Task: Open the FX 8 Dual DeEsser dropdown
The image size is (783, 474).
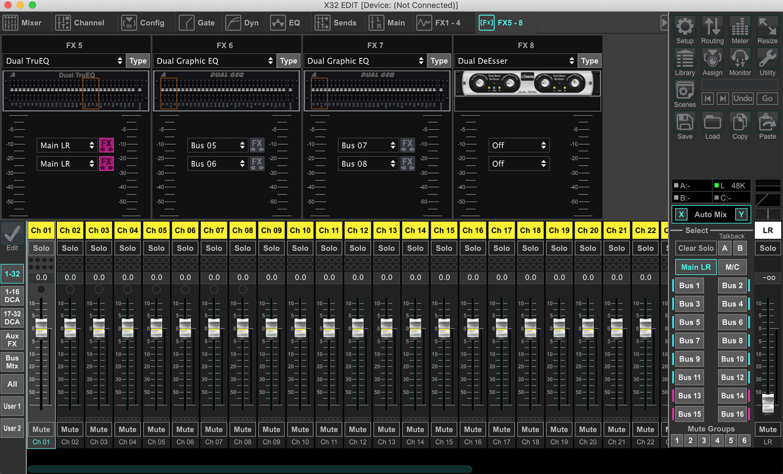Action: pyautogui.click(x=516, y=61)
